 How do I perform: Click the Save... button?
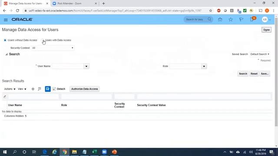coord(265,74)
